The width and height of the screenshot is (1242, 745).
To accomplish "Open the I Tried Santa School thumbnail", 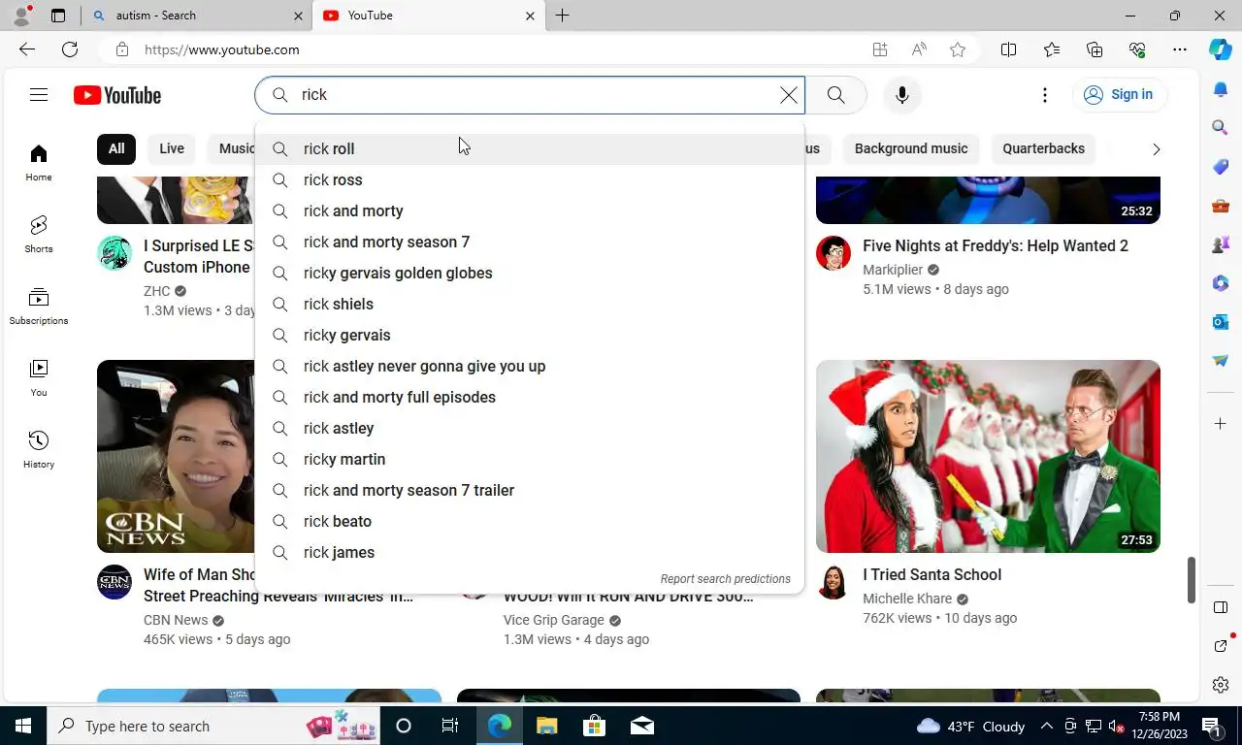I will [x=988, y=456].
